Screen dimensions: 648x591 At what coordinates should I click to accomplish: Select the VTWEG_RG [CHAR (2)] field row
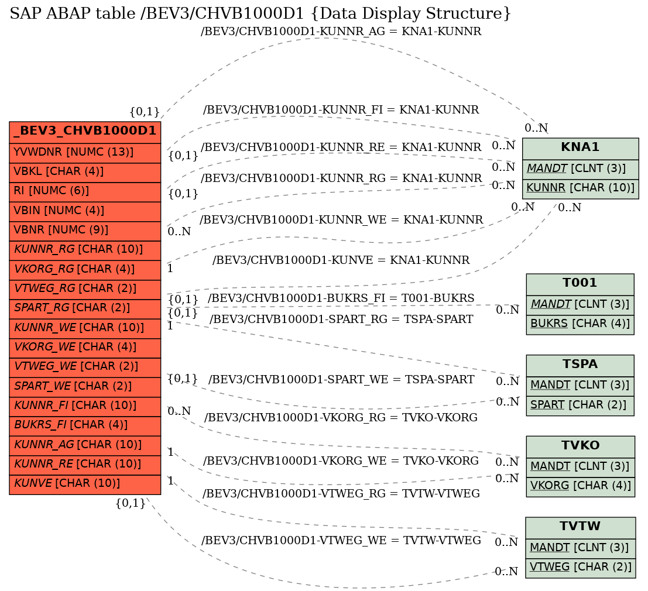85,290
